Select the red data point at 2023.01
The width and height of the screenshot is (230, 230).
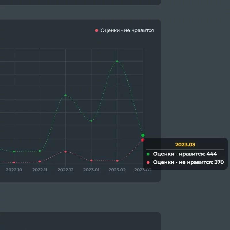(91, 160)
